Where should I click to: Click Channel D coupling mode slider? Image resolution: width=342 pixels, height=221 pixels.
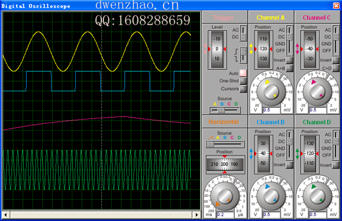pyautogui.click(x=336, y=145)
